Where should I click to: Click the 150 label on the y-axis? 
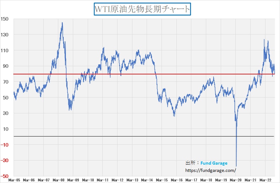tap(5, 19)
